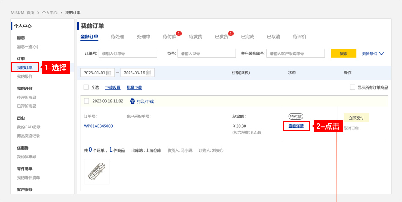Click the print/download printer icon
This screenshot has width=402, height=202.
point(132,101)
